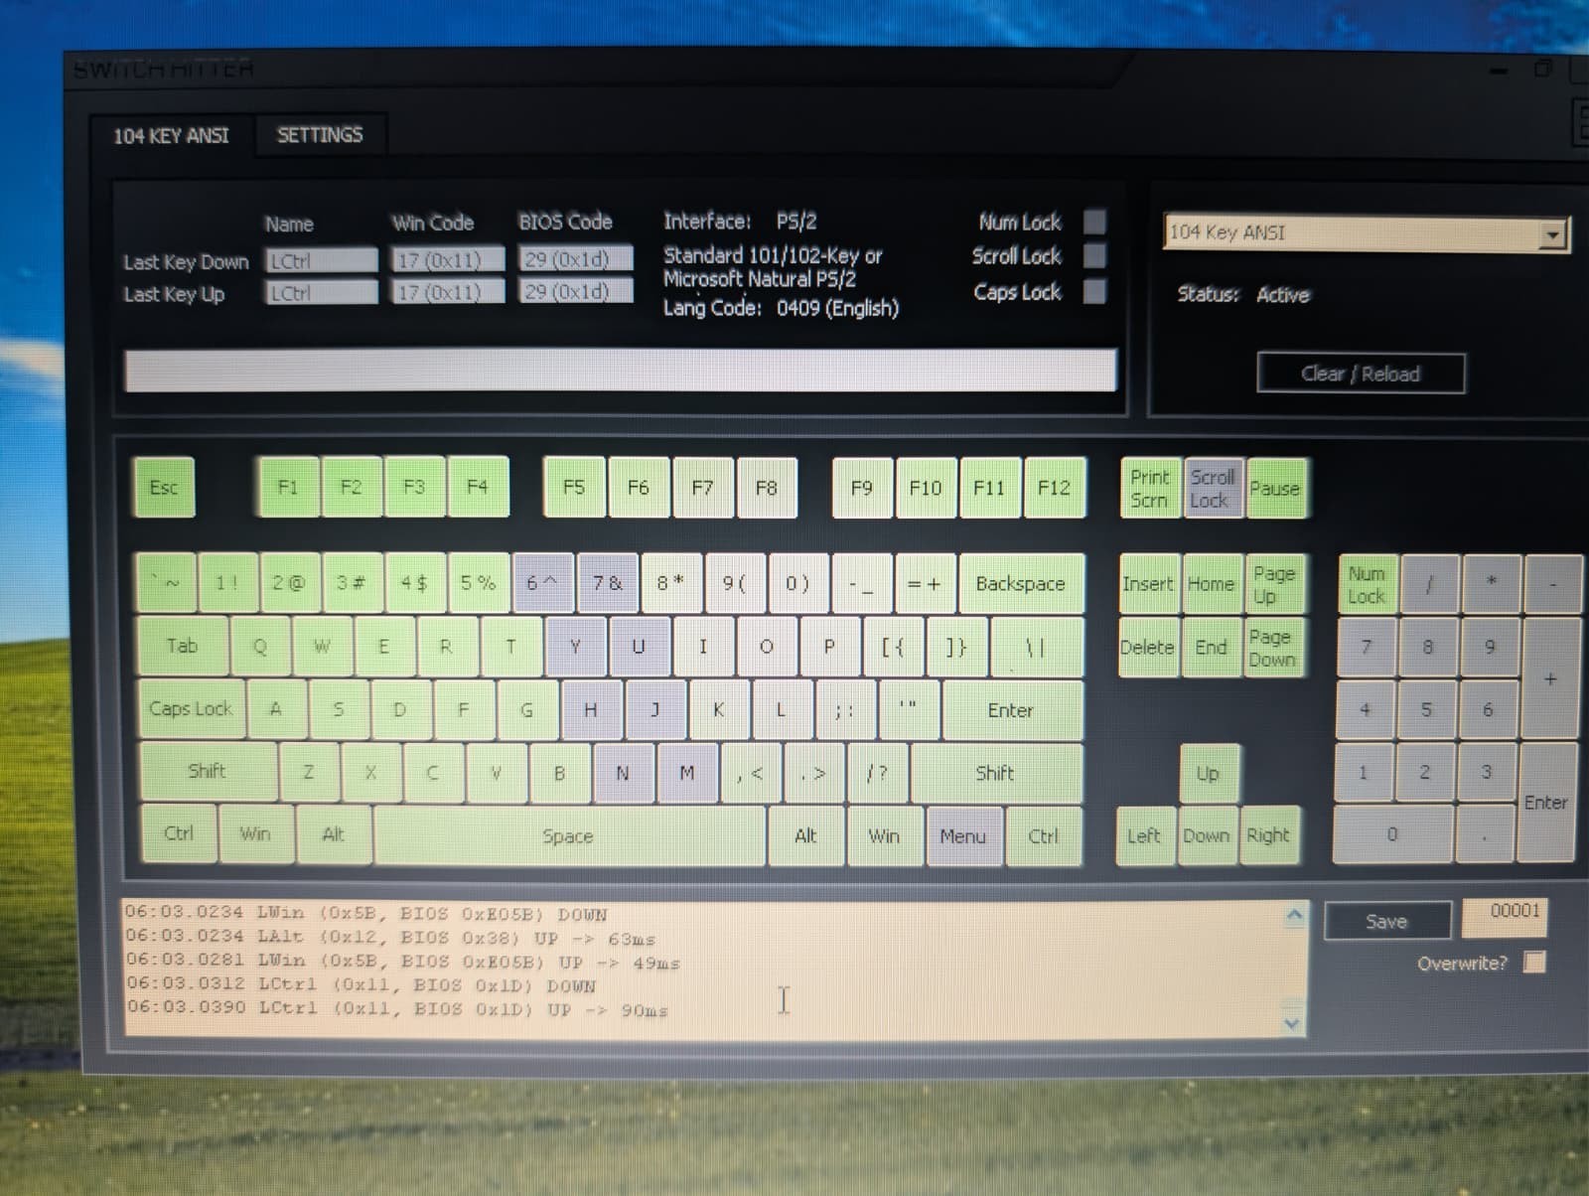Click the Print Scrn key
Viewport: 1589px width, 1196px height.
(x=1150, y=488)
